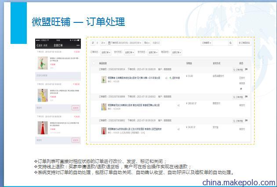Screen dimensions: 277x187
Task: Click the batch mark button beside export
Action: point(156,43)
